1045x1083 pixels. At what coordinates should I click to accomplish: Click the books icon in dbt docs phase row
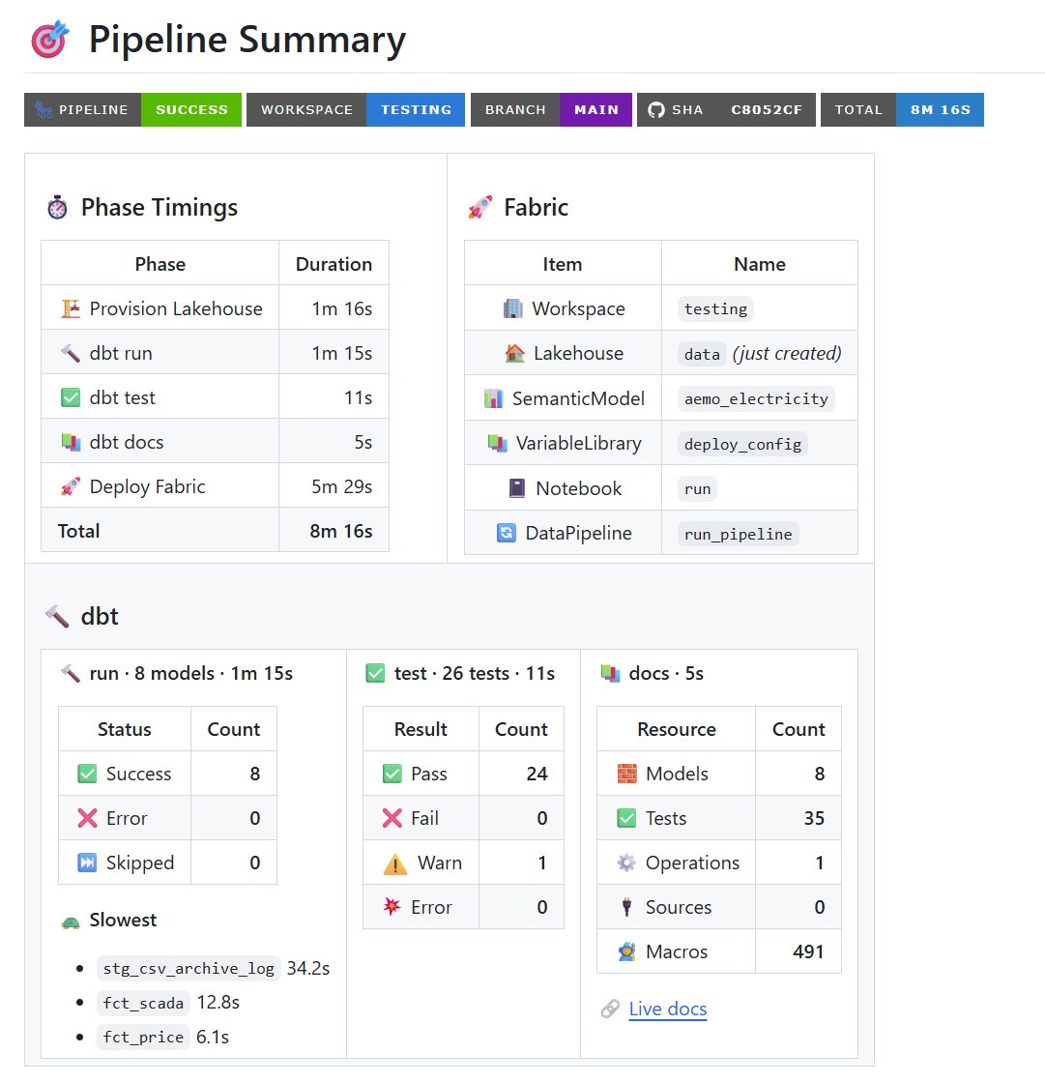tap(71, 442)
